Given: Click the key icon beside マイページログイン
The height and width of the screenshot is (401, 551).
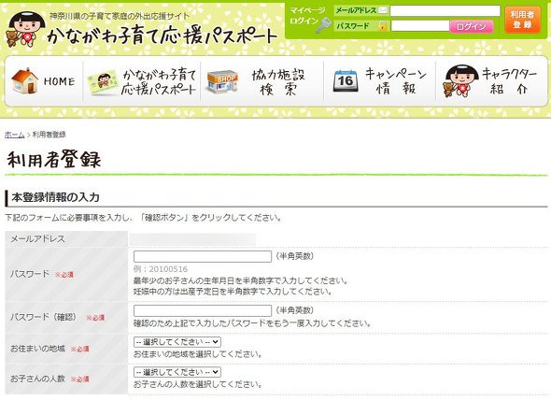Looking at the screenshot, I should (324, 25).
